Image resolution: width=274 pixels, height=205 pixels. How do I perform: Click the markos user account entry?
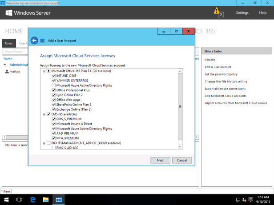point(15,71)
